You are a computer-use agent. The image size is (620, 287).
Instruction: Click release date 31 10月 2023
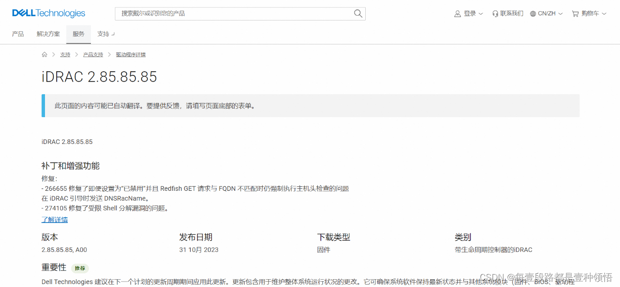[199, 250]
